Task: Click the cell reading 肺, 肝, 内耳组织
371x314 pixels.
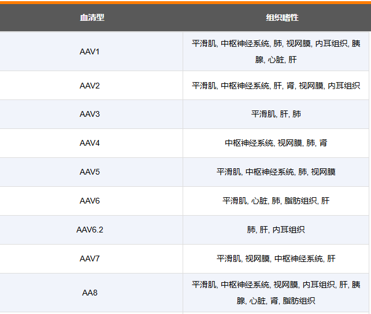Action: [276, 230]
